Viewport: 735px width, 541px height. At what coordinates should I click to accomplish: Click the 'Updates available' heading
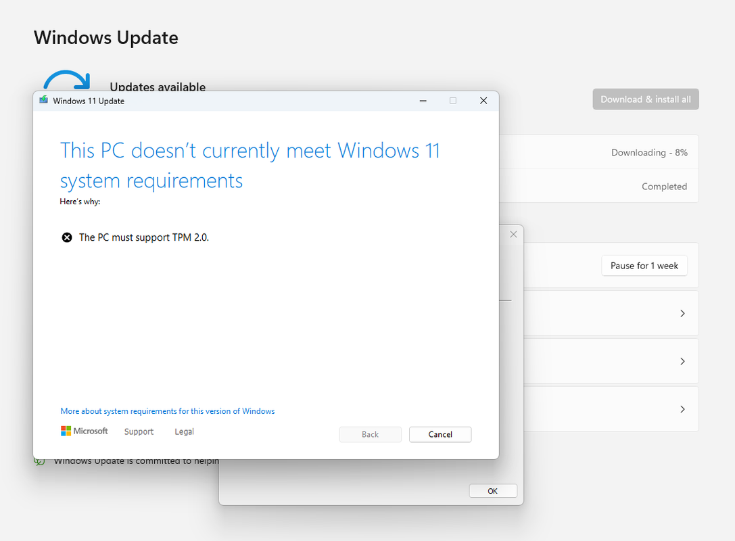158,87
